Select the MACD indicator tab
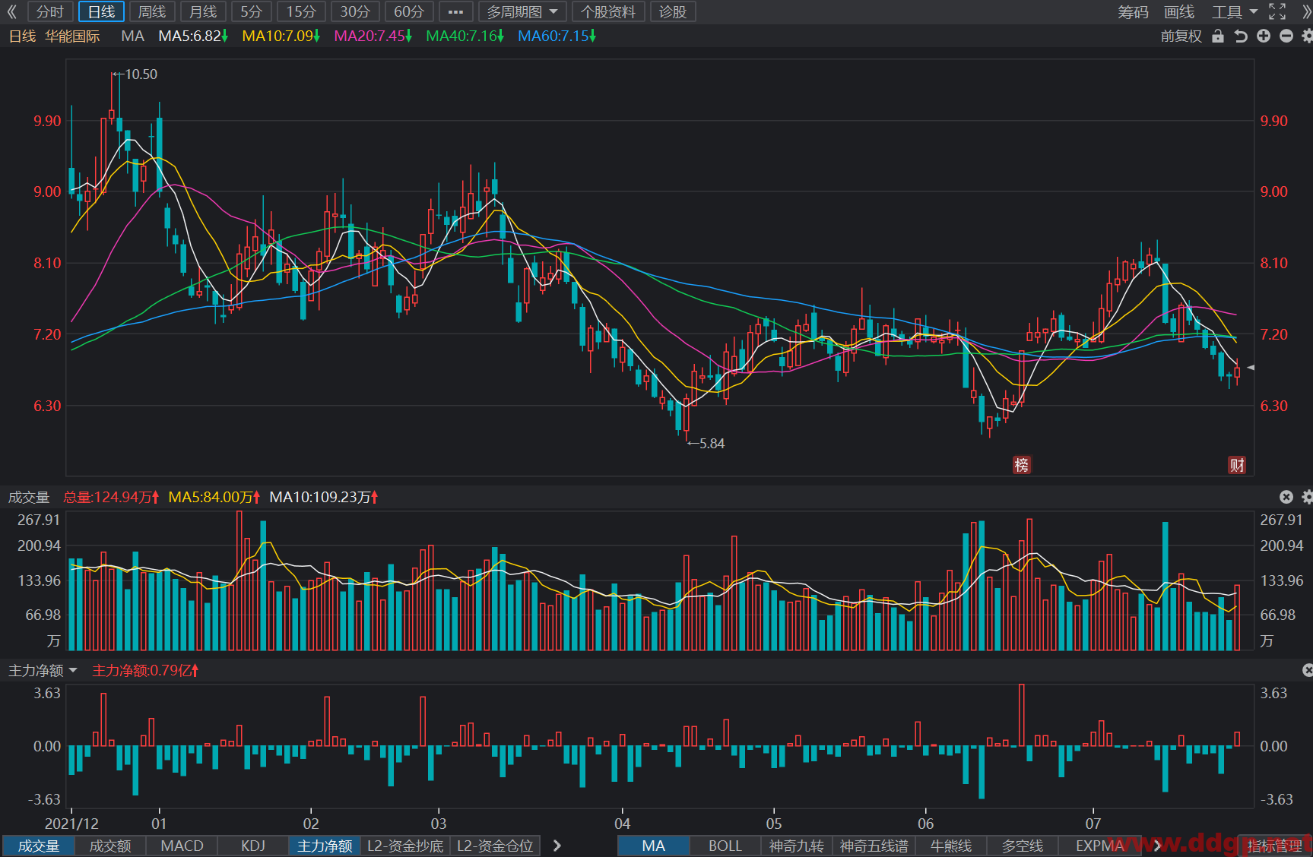1313x857 pixels. point(182,846)
